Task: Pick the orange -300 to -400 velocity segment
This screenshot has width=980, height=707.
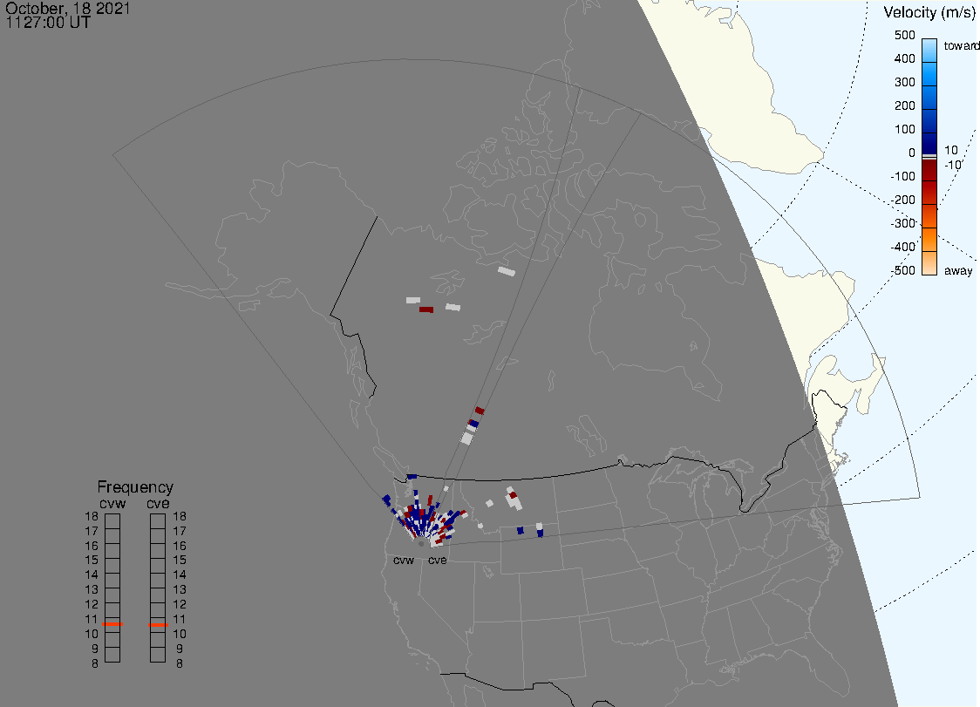Action: click(x=929, y=240)
